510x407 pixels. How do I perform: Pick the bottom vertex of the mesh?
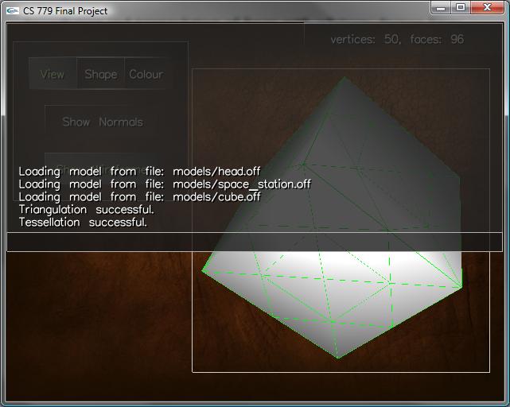coord(338,358)
